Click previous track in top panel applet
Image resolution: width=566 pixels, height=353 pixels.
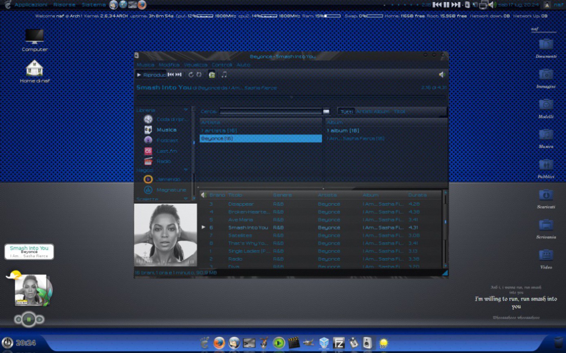(437, 4)
